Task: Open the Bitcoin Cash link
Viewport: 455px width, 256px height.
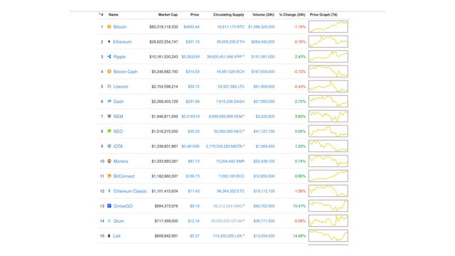Action: [125, 72]
